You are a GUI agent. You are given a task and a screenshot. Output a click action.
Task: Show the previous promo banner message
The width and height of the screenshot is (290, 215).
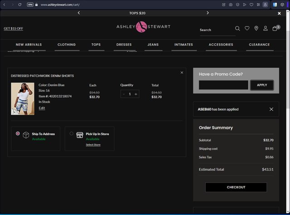click(x=79, y=13)
